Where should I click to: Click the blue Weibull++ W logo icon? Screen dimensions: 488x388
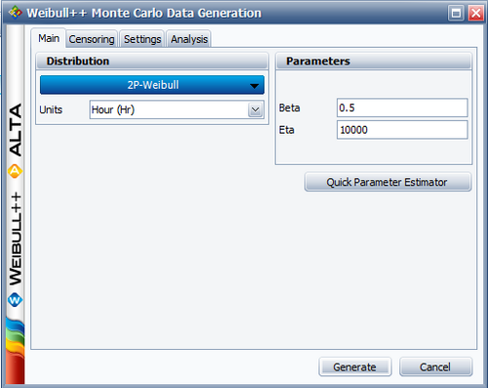pyautogui.click(x=15, y=300)
